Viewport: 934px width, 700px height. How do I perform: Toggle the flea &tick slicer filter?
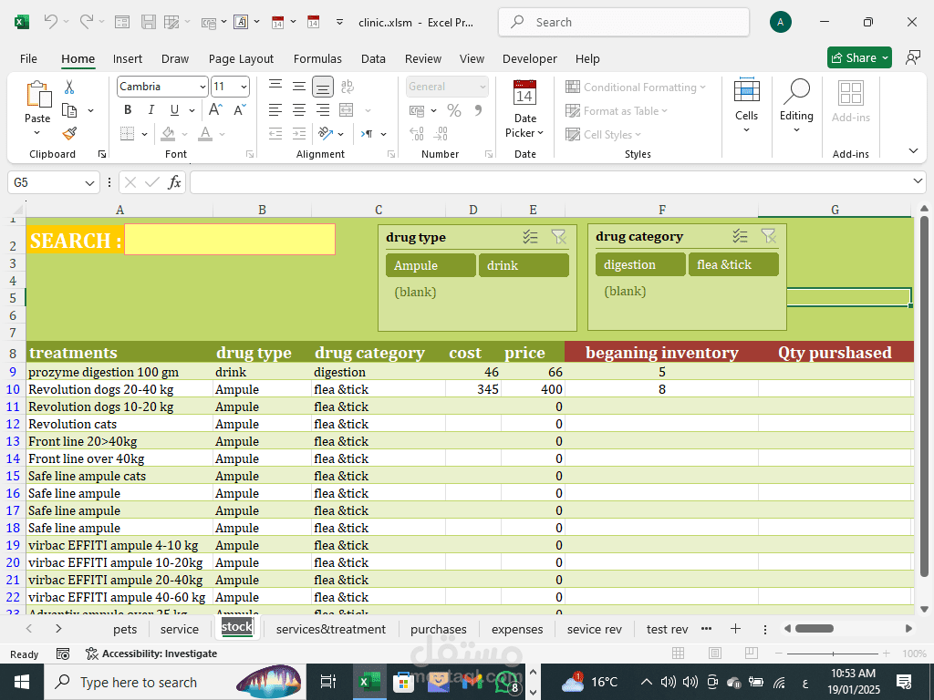(732, 264)
